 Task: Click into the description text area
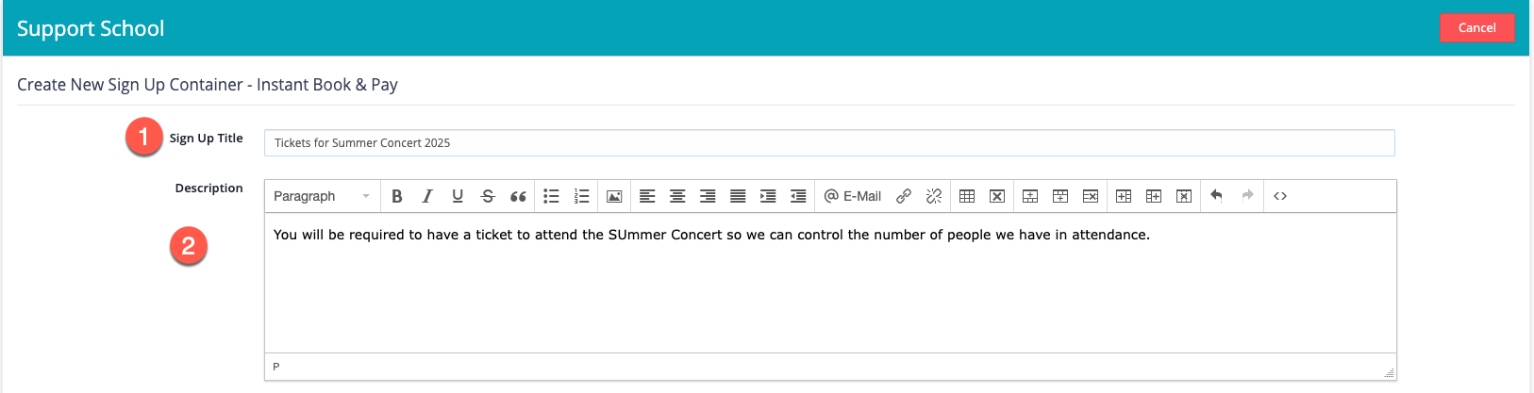coord(830,283)
